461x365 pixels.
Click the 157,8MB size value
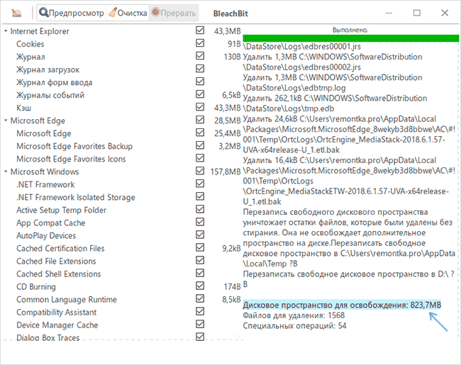click(x=226, y=172)
